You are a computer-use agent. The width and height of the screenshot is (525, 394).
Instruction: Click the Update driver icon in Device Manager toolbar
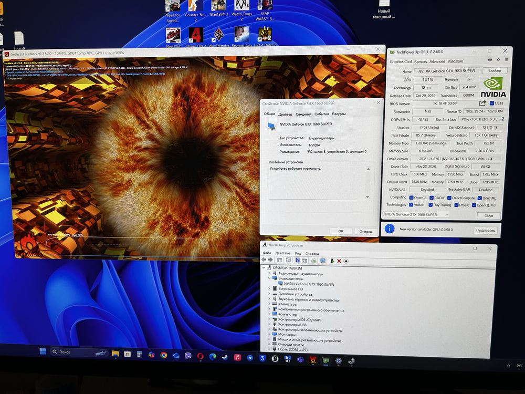tap(332, 261)
